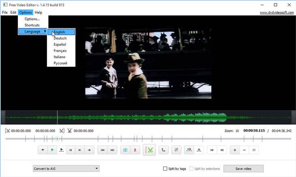Screen dimensions: 296x177
Task: Click the play selection button
Action: tap(61, 150)
